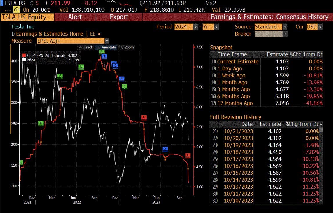Click the red E earnings marker near October 2023
Image resolution: width=333 pixels, height=213 pixels.
point(188,156)
